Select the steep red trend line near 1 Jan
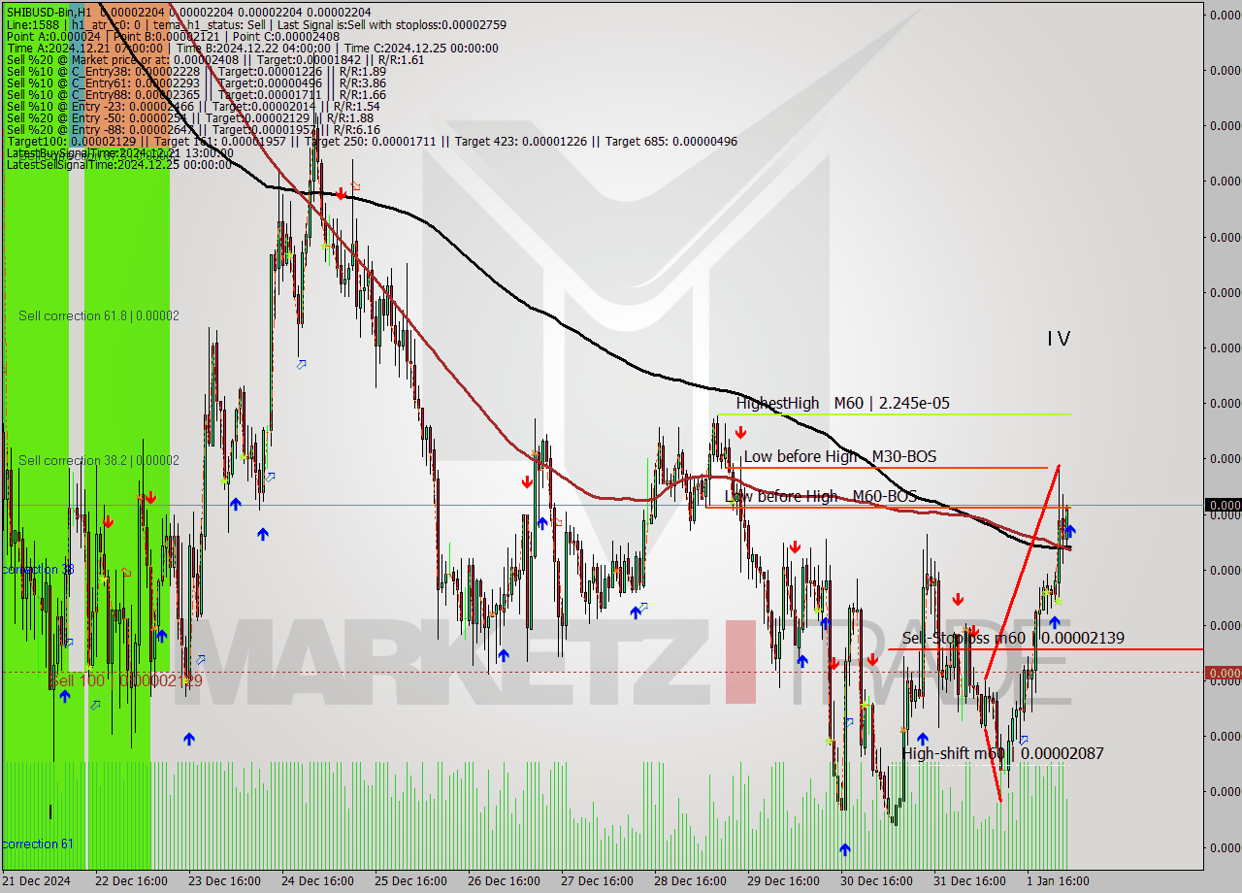 [x=1022, y=573]
